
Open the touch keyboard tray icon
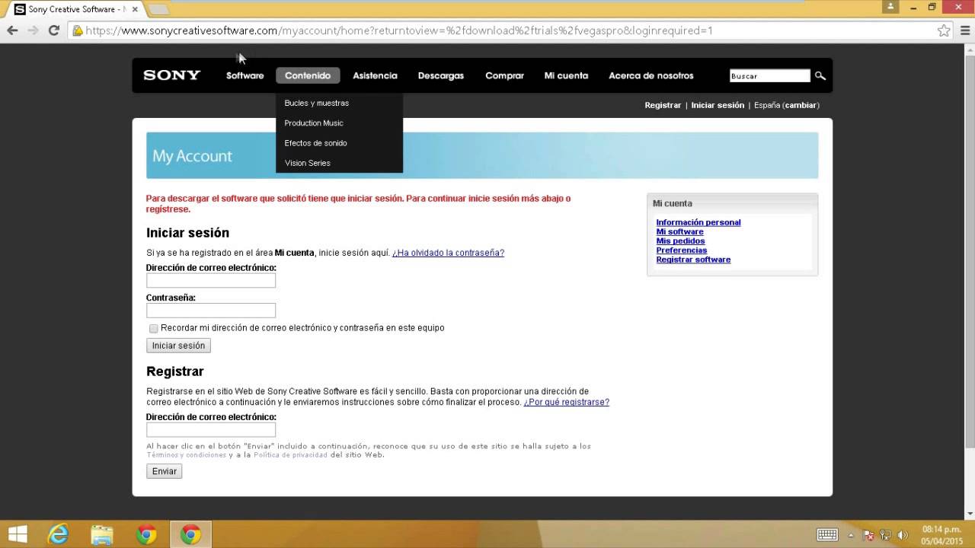827,535
